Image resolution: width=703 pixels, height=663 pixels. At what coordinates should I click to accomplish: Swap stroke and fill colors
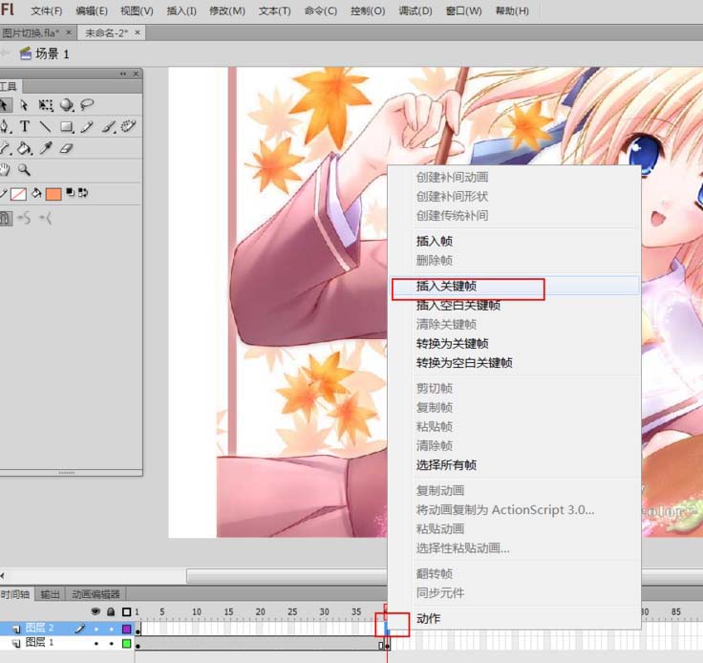83,192
